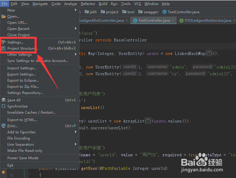
Task: Choose File Encoding entry
Action: [40, 138]
